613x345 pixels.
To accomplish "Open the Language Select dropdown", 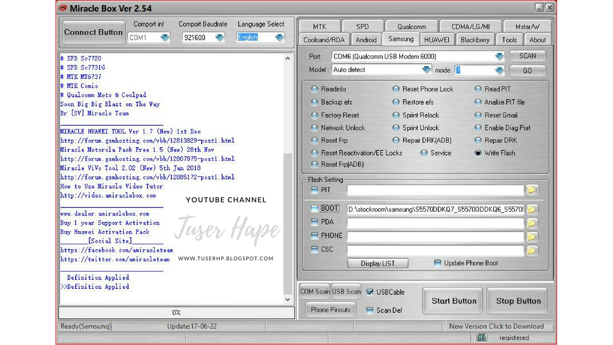I will click(x=279, y=37).
